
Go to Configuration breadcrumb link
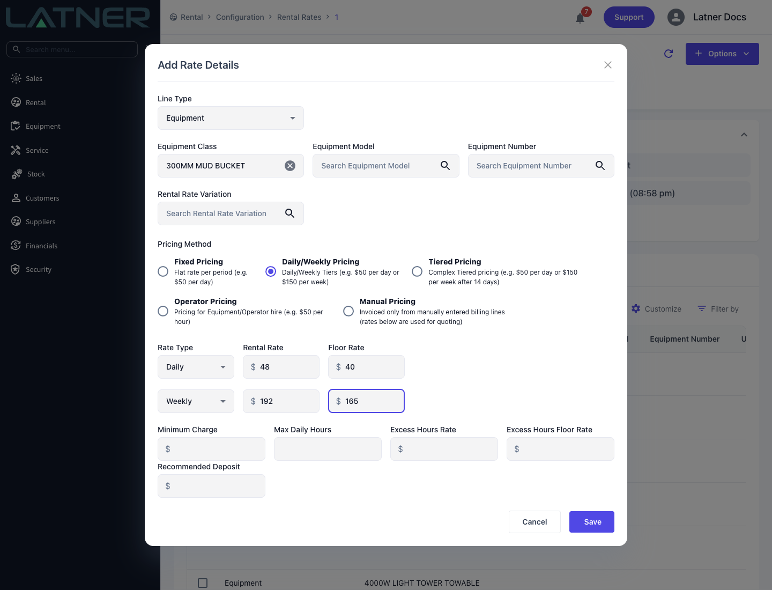pyautogui.click(x=240, y=17)
